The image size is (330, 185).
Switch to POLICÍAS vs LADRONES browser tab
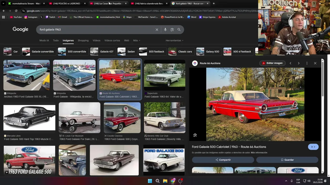(x=67, y=4)
